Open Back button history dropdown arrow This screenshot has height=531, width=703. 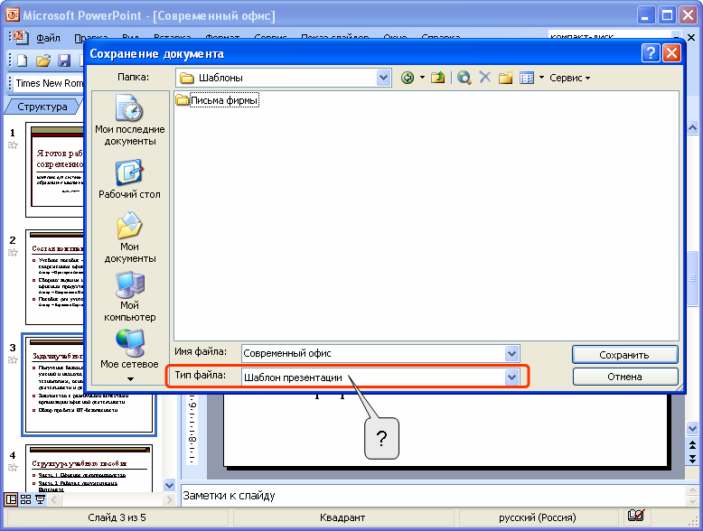422,78
